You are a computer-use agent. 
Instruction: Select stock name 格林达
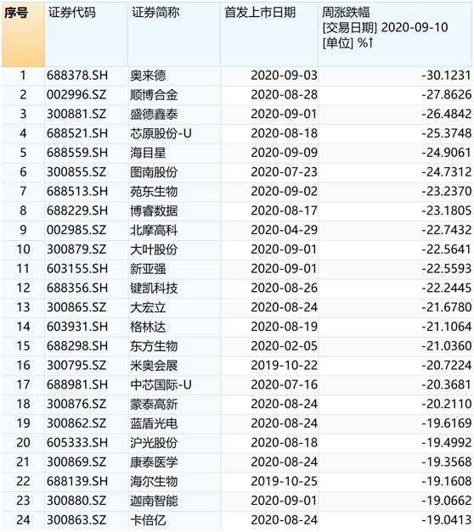click(148, 327)
